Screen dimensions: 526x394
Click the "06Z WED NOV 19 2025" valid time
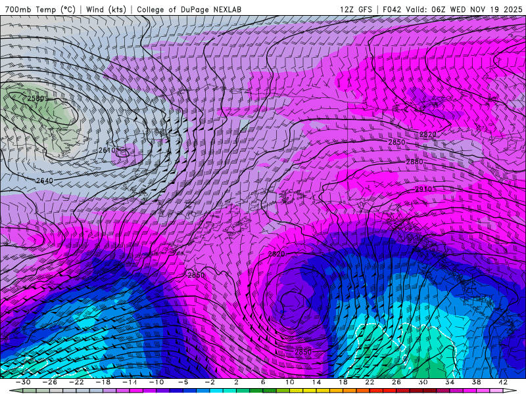point(477,9)
